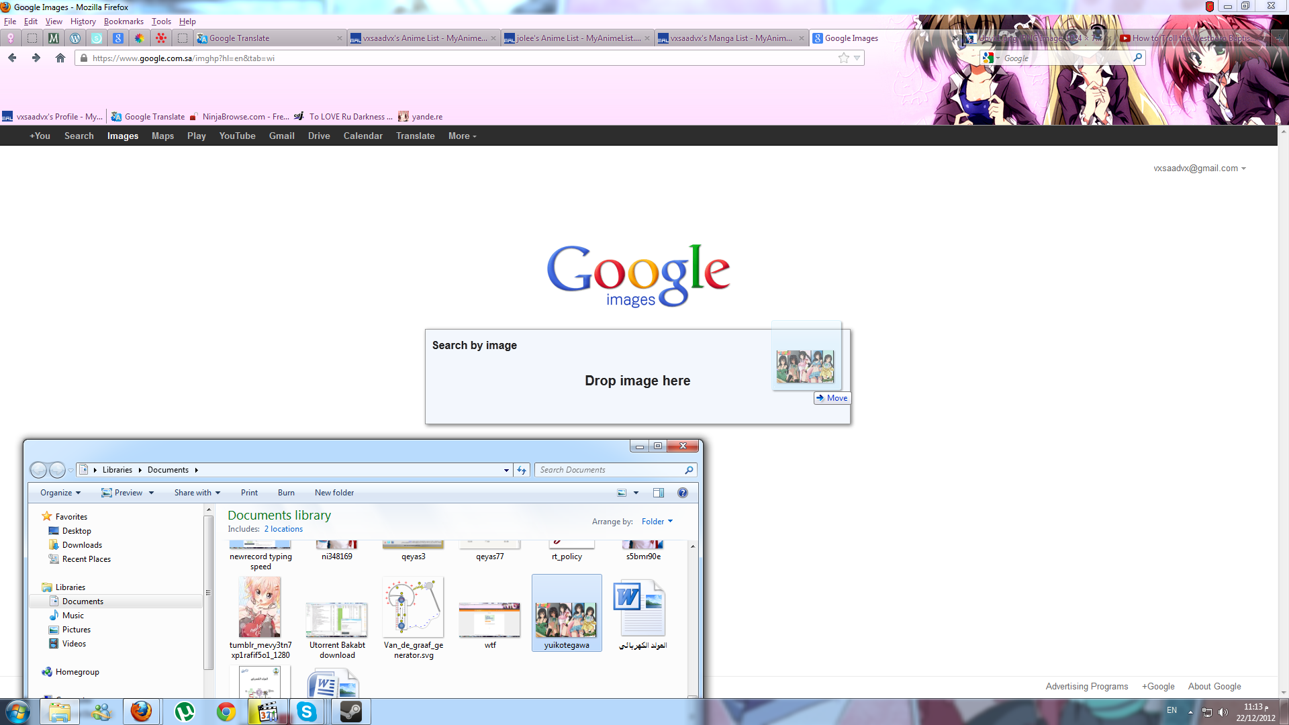Open the Share with dropdown
Image resolution: width=1289 pixels, height=725 pixels.
pyautogui.click(x=197, y=493)
